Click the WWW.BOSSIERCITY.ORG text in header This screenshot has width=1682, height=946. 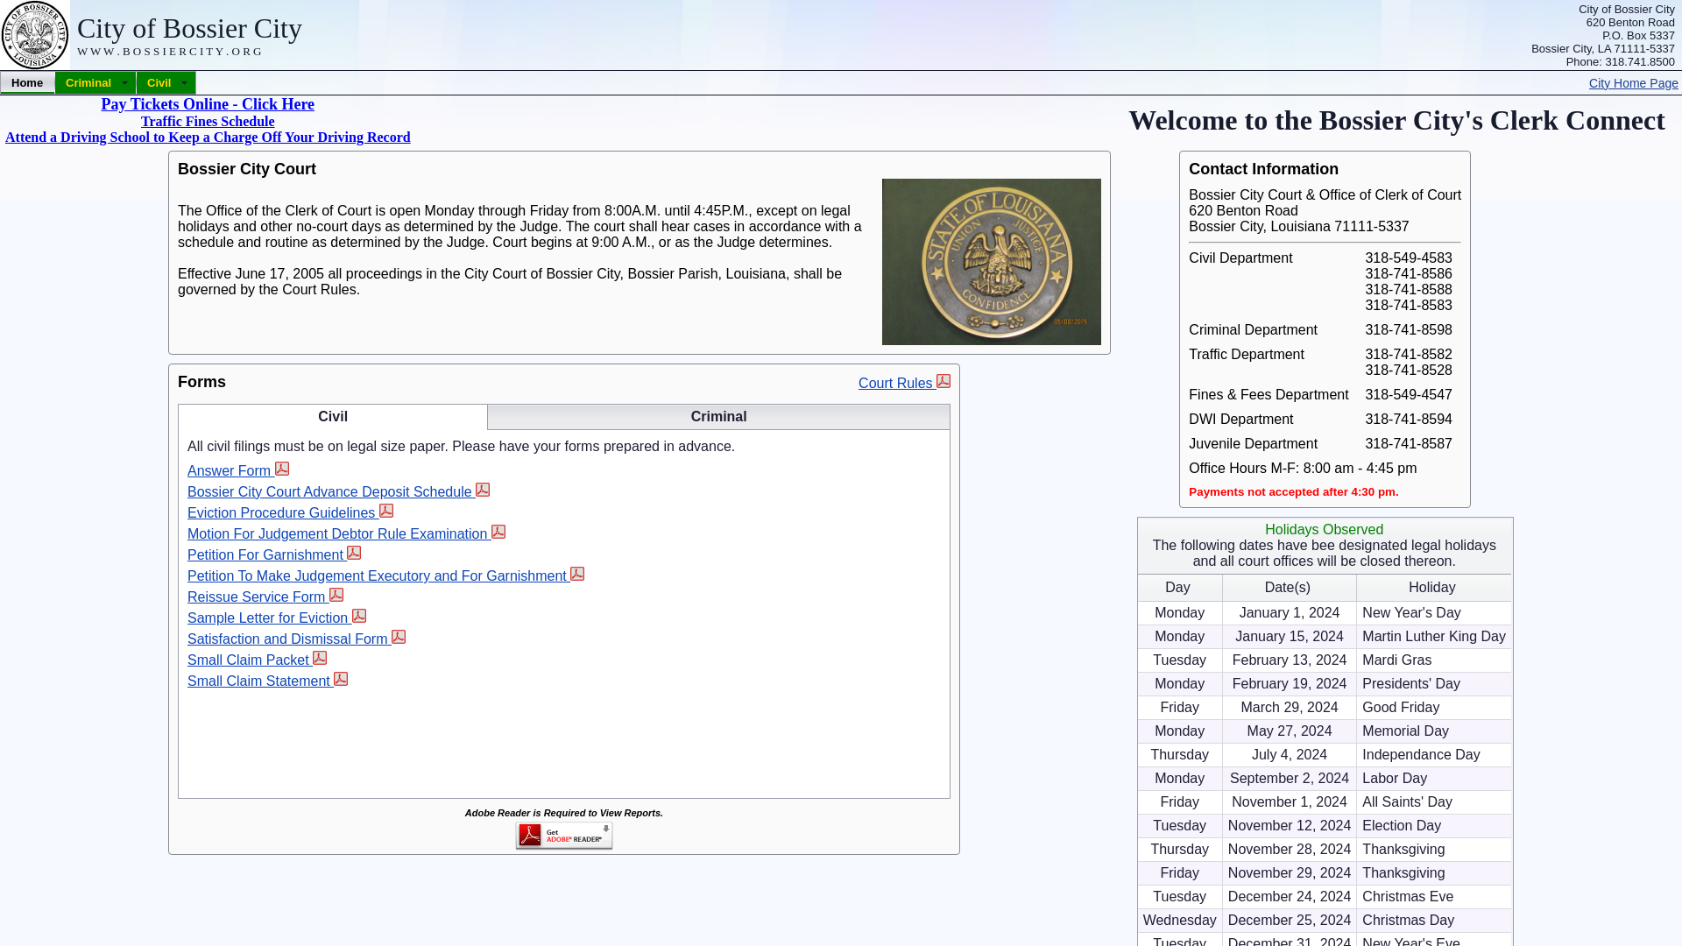pos(171,52)
